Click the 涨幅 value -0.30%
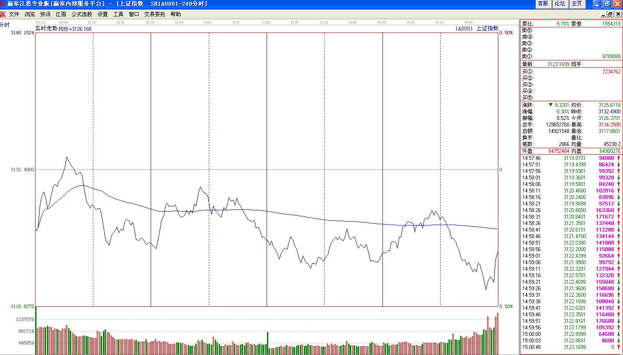 562,112
